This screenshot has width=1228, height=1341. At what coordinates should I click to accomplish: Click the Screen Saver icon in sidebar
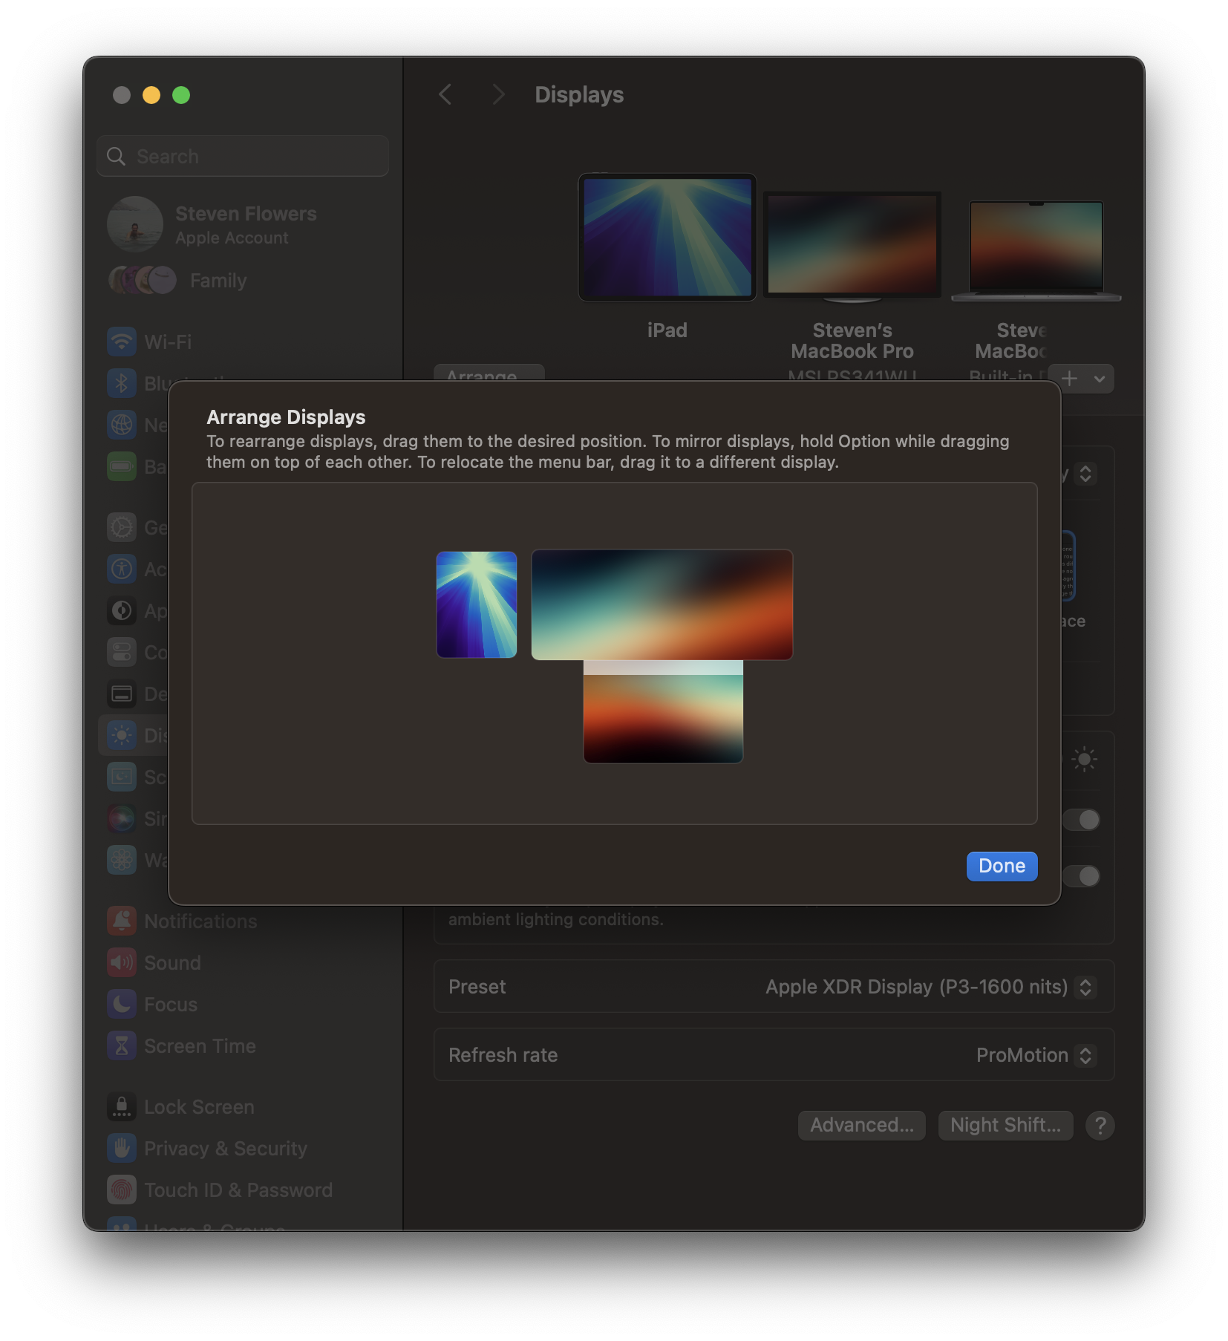122,777
